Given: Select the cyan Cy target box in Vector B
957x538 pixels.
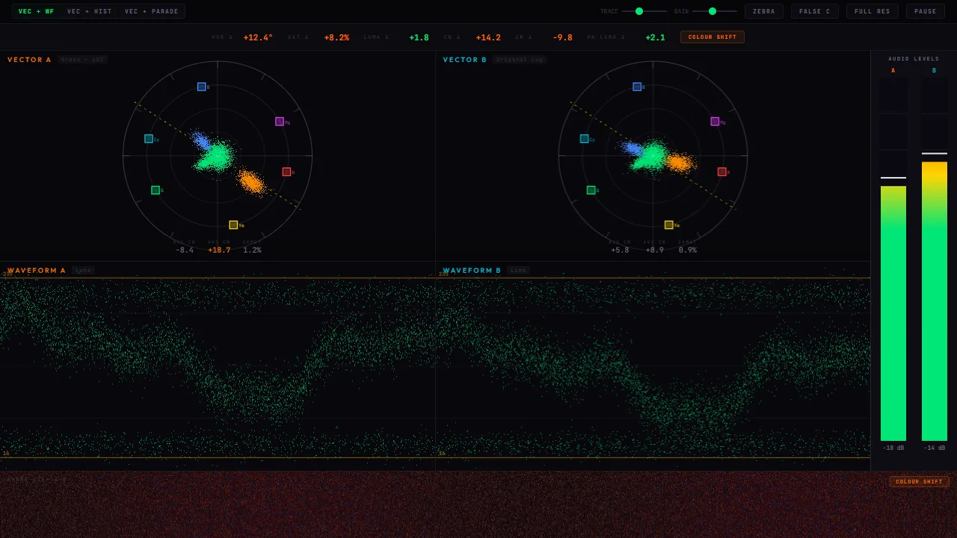Looking at the screenshot, I should click(584, 138).
